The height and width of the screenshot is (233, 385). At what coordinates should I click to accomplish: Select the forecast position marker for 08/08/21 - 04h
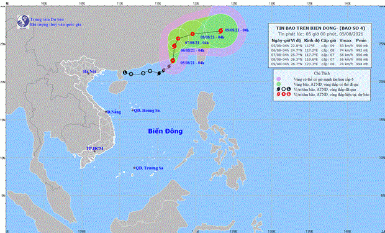click(x=192, y=34)
